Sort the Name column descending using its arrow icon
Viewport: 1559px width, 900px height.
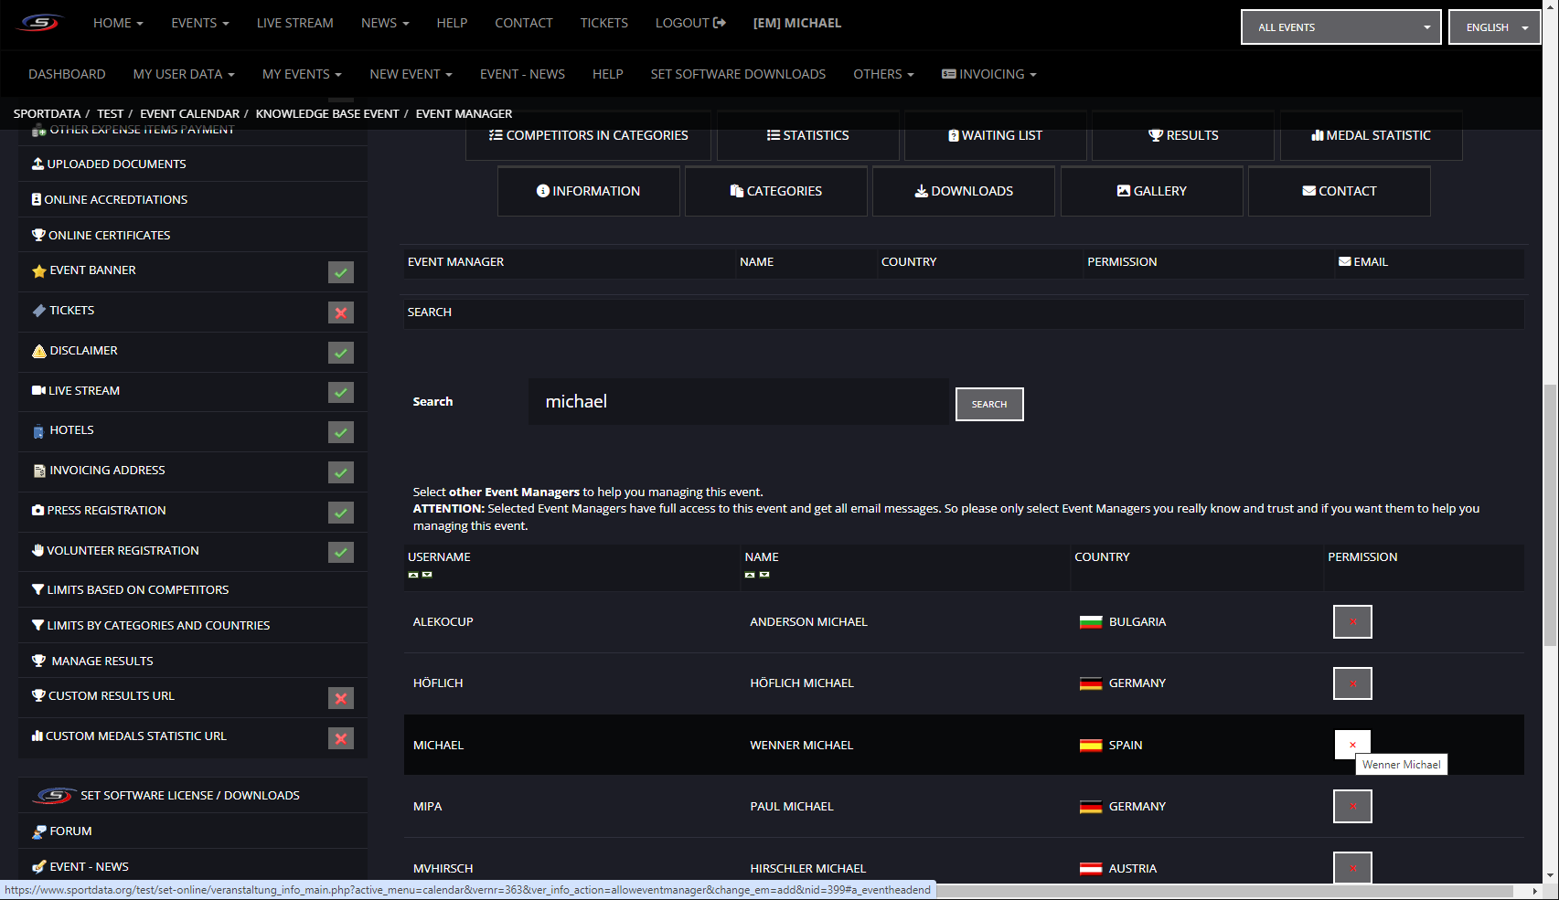point(764,575)
